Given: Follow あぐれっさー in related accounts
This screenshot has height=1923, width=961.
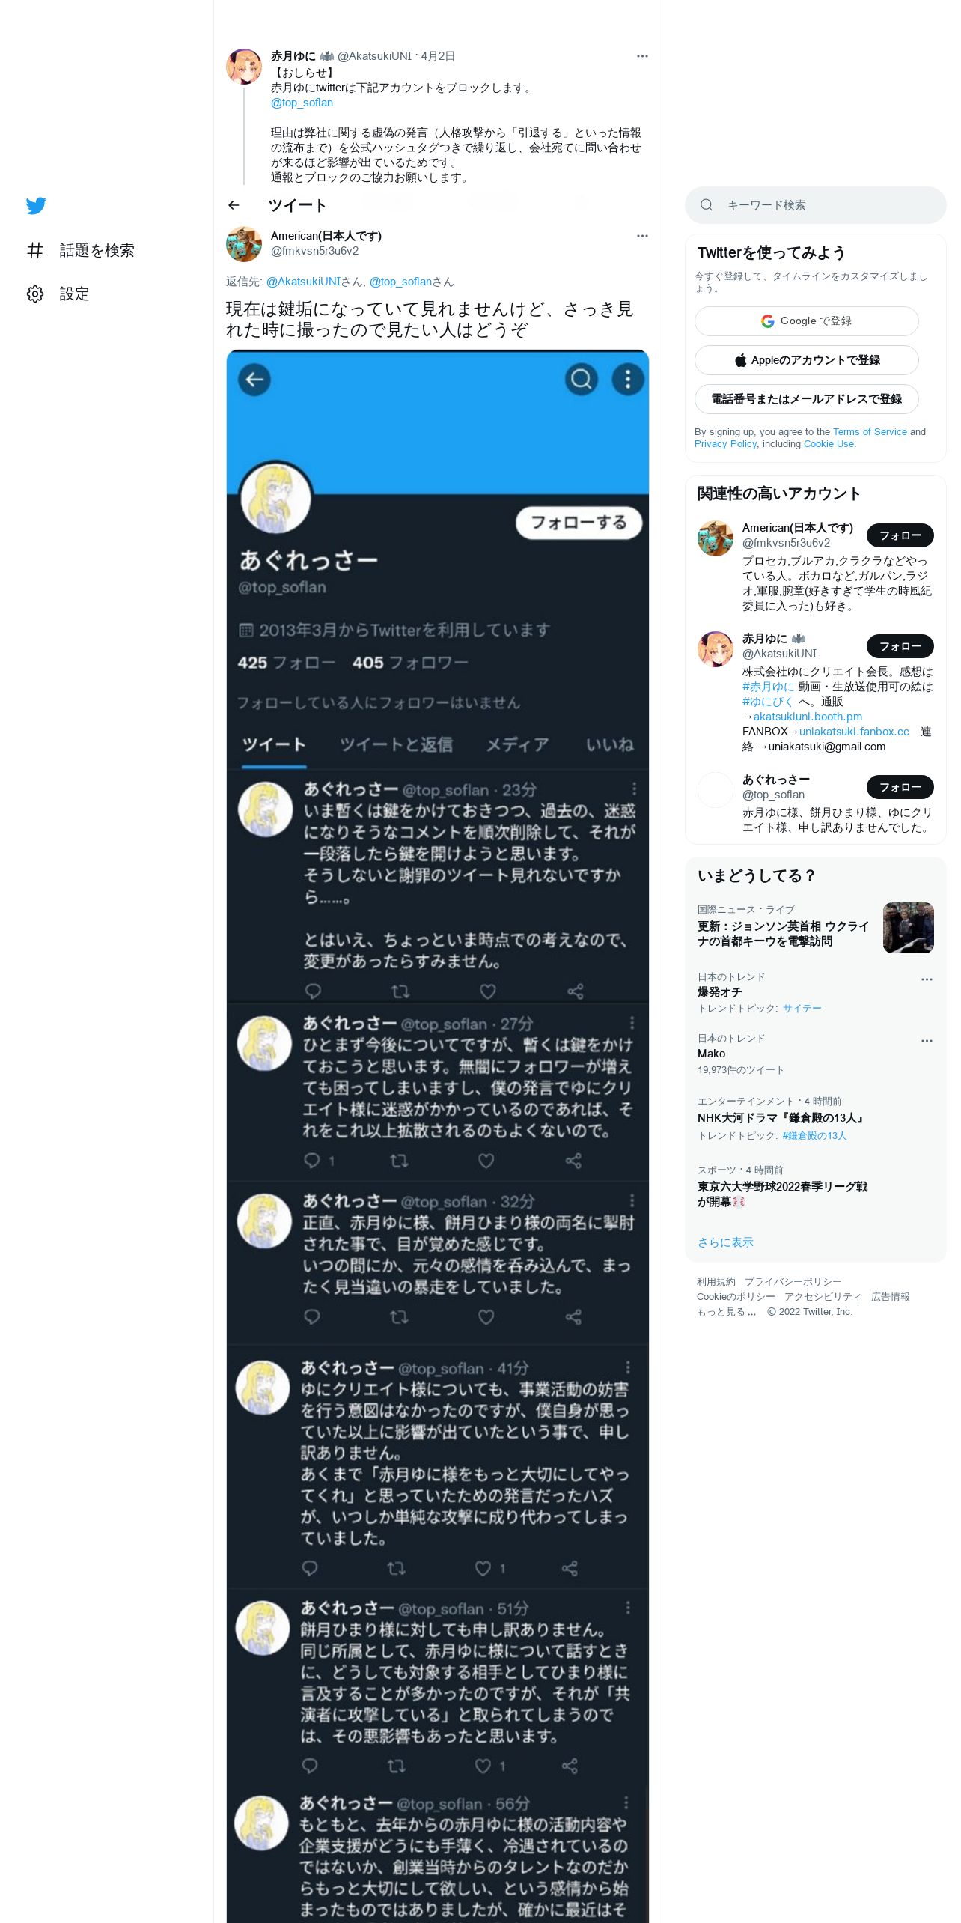Looking at the screenshot, I should pyautogui.click(x=900, y=787).
